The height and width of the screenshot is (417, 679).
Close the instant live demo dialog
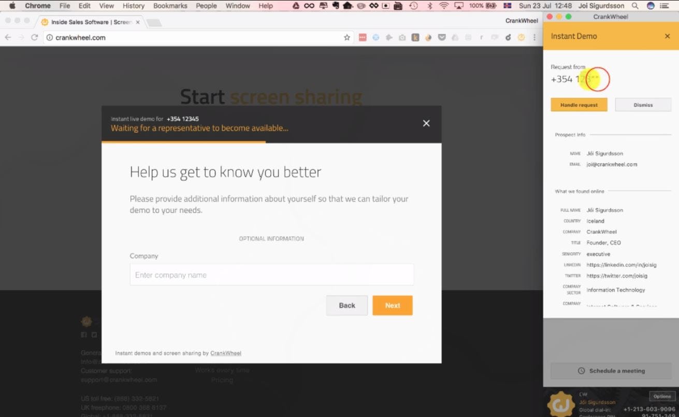(426, 123)
